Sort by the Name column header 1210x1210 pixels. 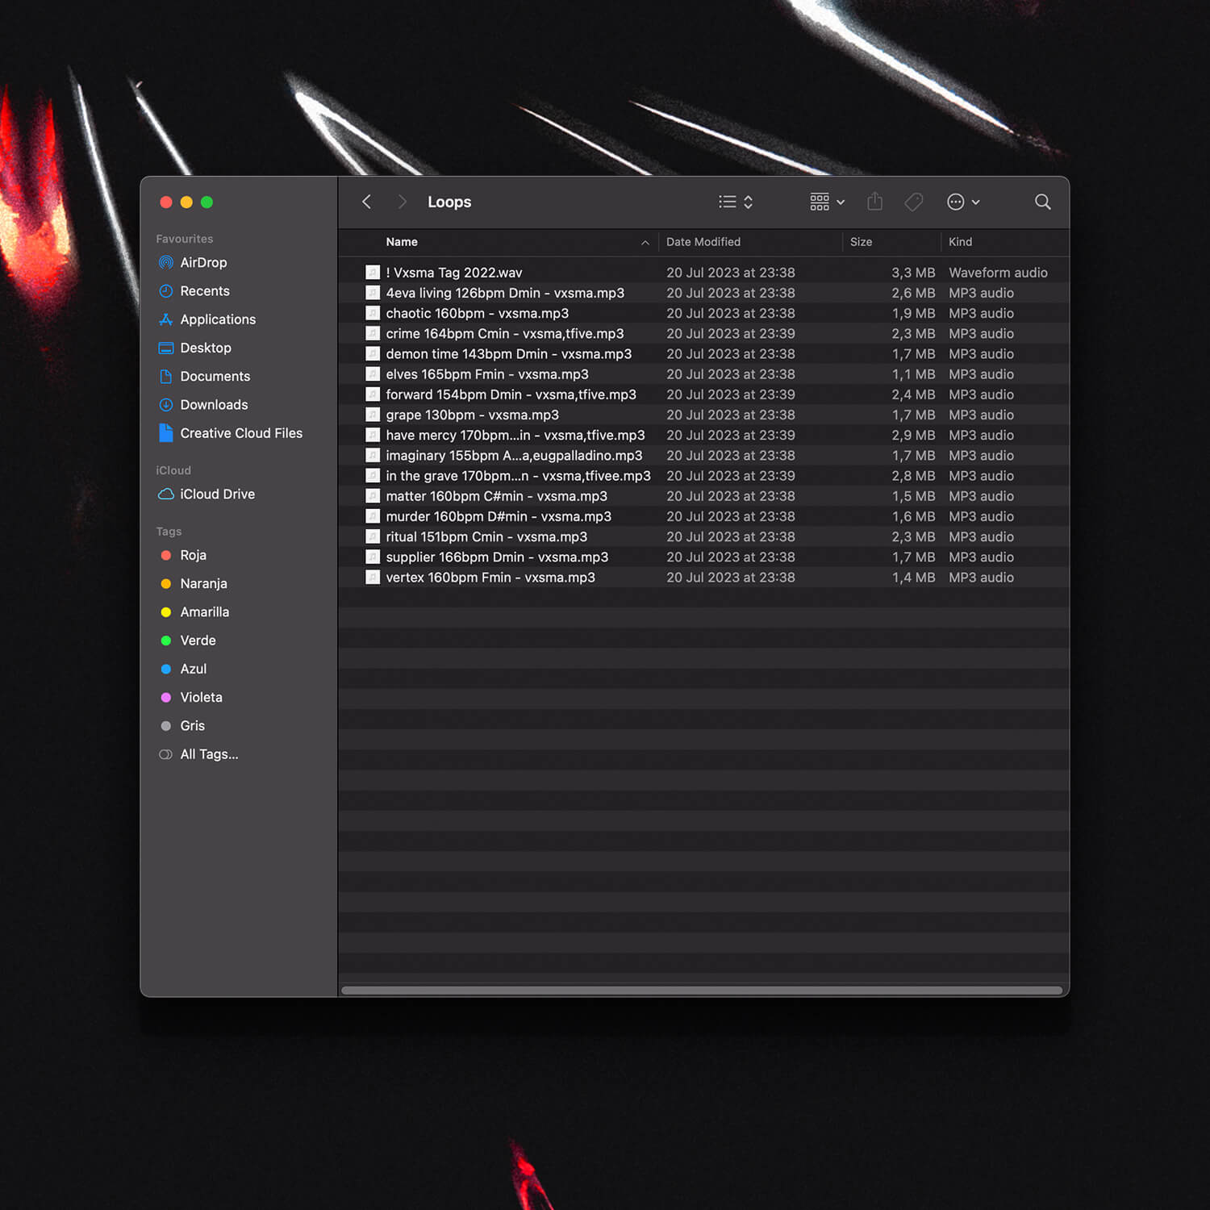[402, 242]
